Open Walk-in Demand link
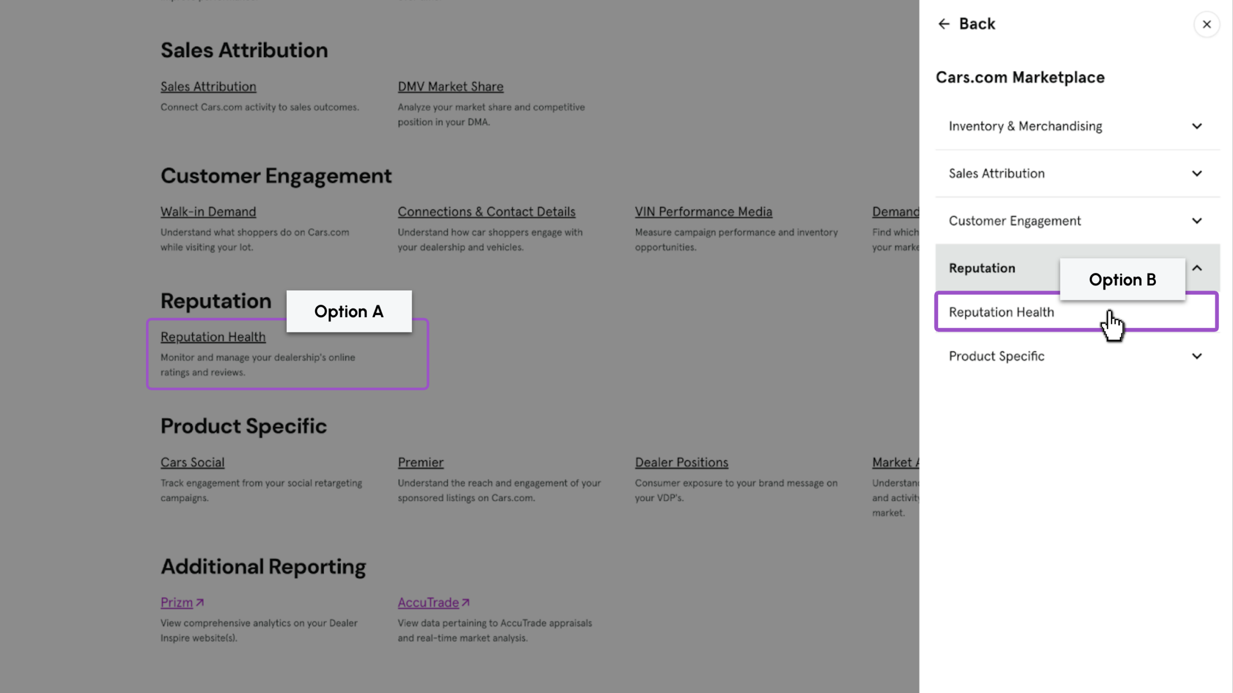The width and height of the screenshot is (1233, 693). coord(208,212)
